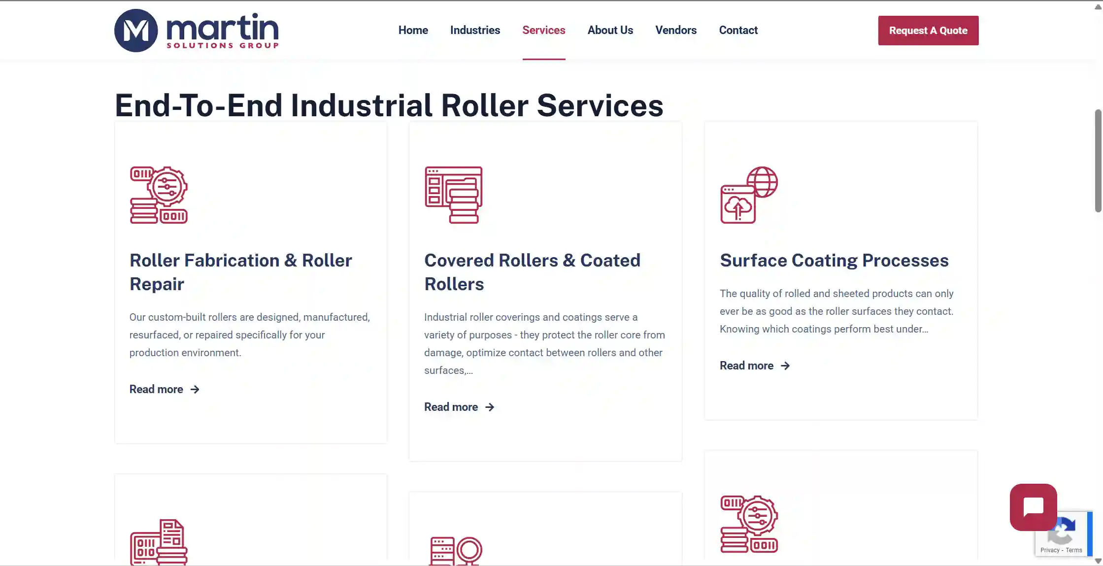The width and height of the screenshot is (1103, 566).
Task: Click the Request A Quote button
Action: pyautogui.click(x=928, y=31)
